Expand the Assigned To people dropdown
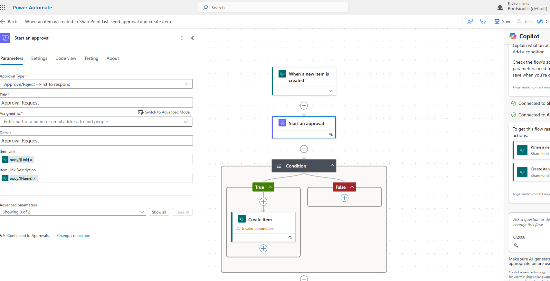 (186, 122)
